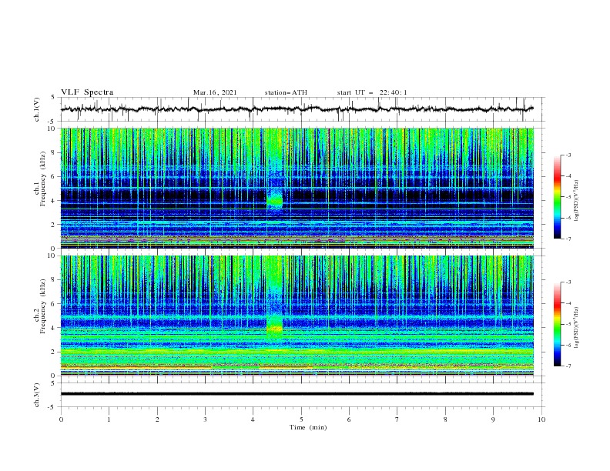The height and width of the screenshot is (471, 610).
Task: Click the ch.2 spectrogram color scale bar
Action: tap(557, 324)
